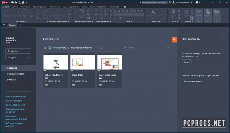
Task: Open the robot_handling_cell drawing thumbnail
Action: click(x=56, y=62)
